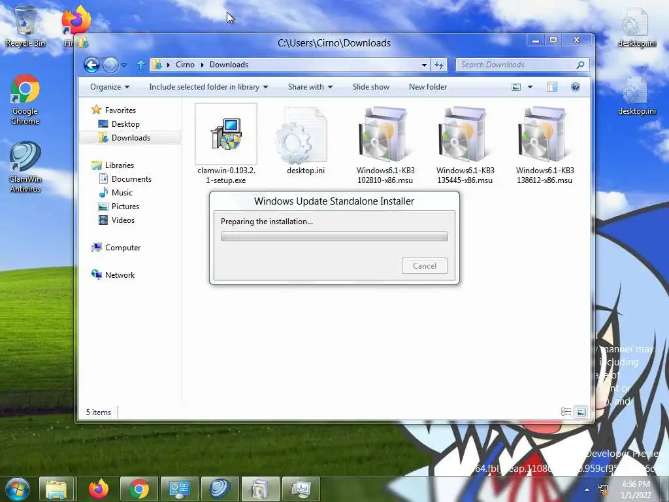Image resolution: width=669 pixels, height=502 pixels.
Task: Click the Chrome taskbar button
Action: click(x=139, y=489)
